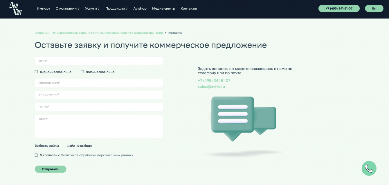Follow the «Авивир» breadcrumb home link
This screenshot has width=389, height=185.
tap(99, 33)
